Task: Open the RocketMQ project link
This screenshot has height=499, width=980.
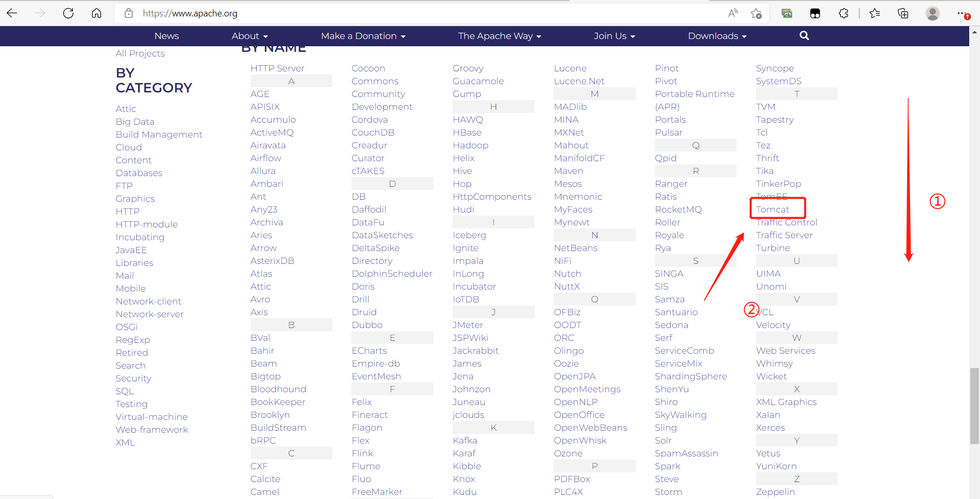Action: tap(679, 209)
